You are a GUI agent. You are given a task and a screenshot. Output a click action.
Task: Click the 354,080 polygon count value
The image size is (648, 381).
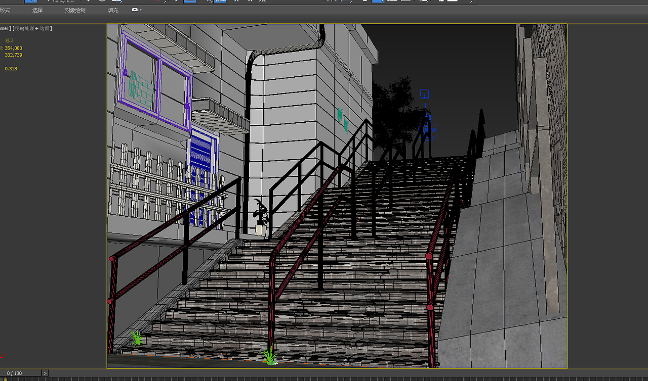(14, 48)
